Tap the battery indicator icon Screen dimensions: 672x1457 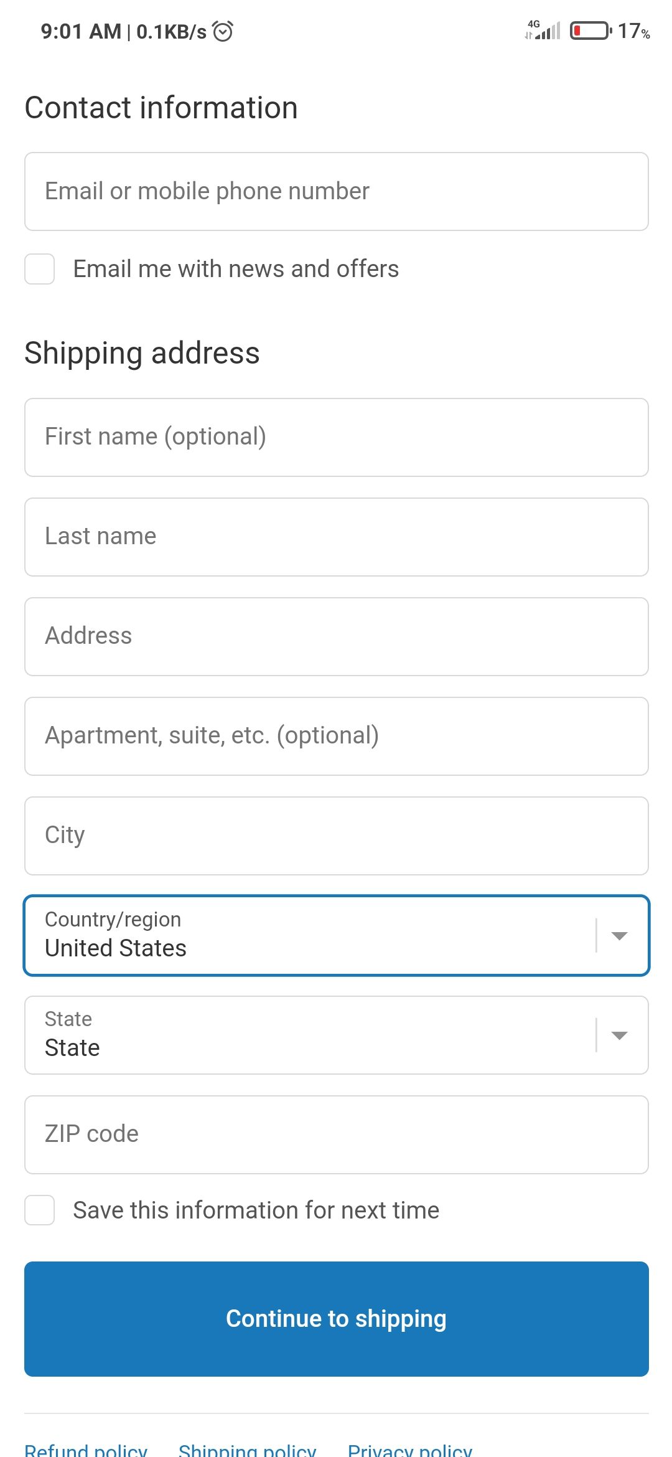(590, 31)
